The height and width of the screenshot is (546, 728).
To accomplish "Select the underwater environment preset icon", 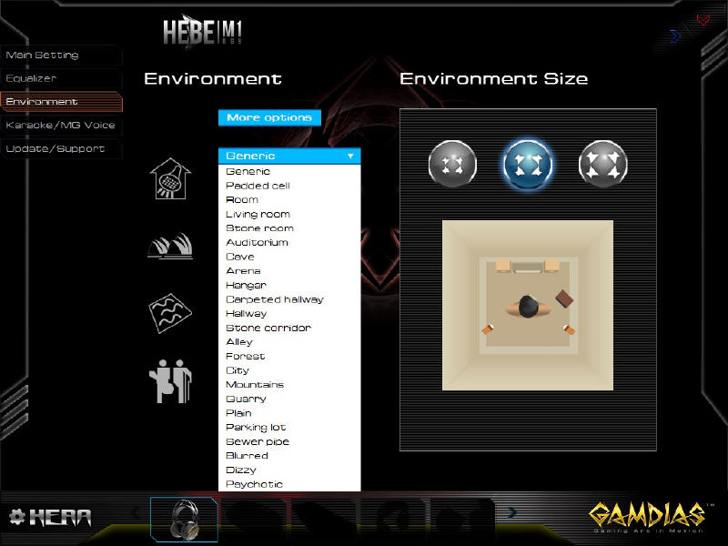I will (170, 313).
